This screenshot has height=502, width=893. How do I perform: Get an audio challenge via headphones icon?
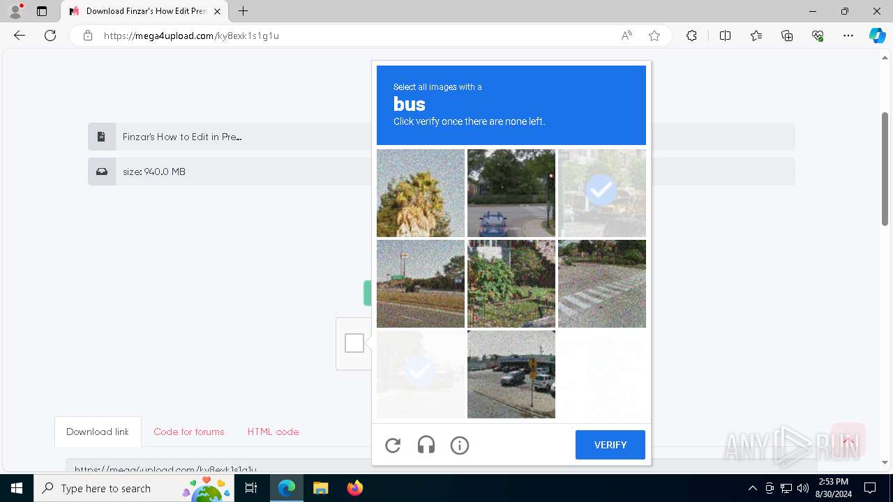pos(426,445)
